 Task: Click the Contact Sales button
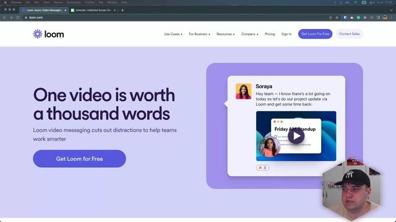coord(349,34)
